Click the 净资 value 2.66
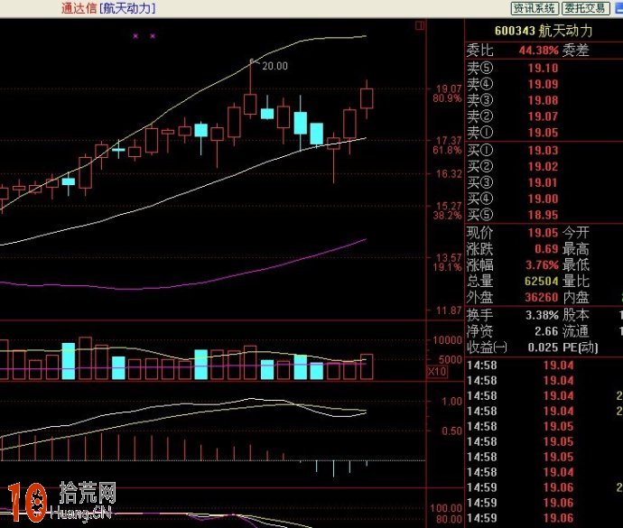The width and height of the screenshot is (623, 528). pyautogui.click(x=546, y=331)
